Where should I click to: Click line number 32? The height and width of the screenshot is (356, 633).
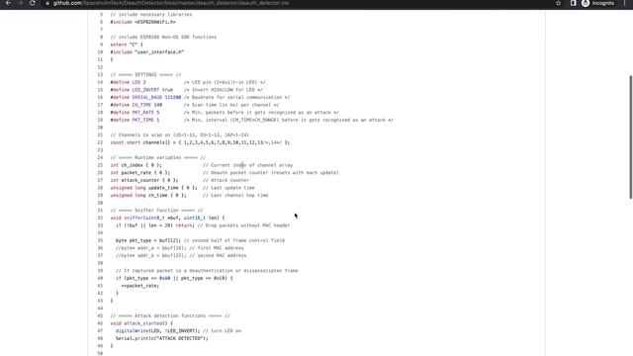coord(100,218)
